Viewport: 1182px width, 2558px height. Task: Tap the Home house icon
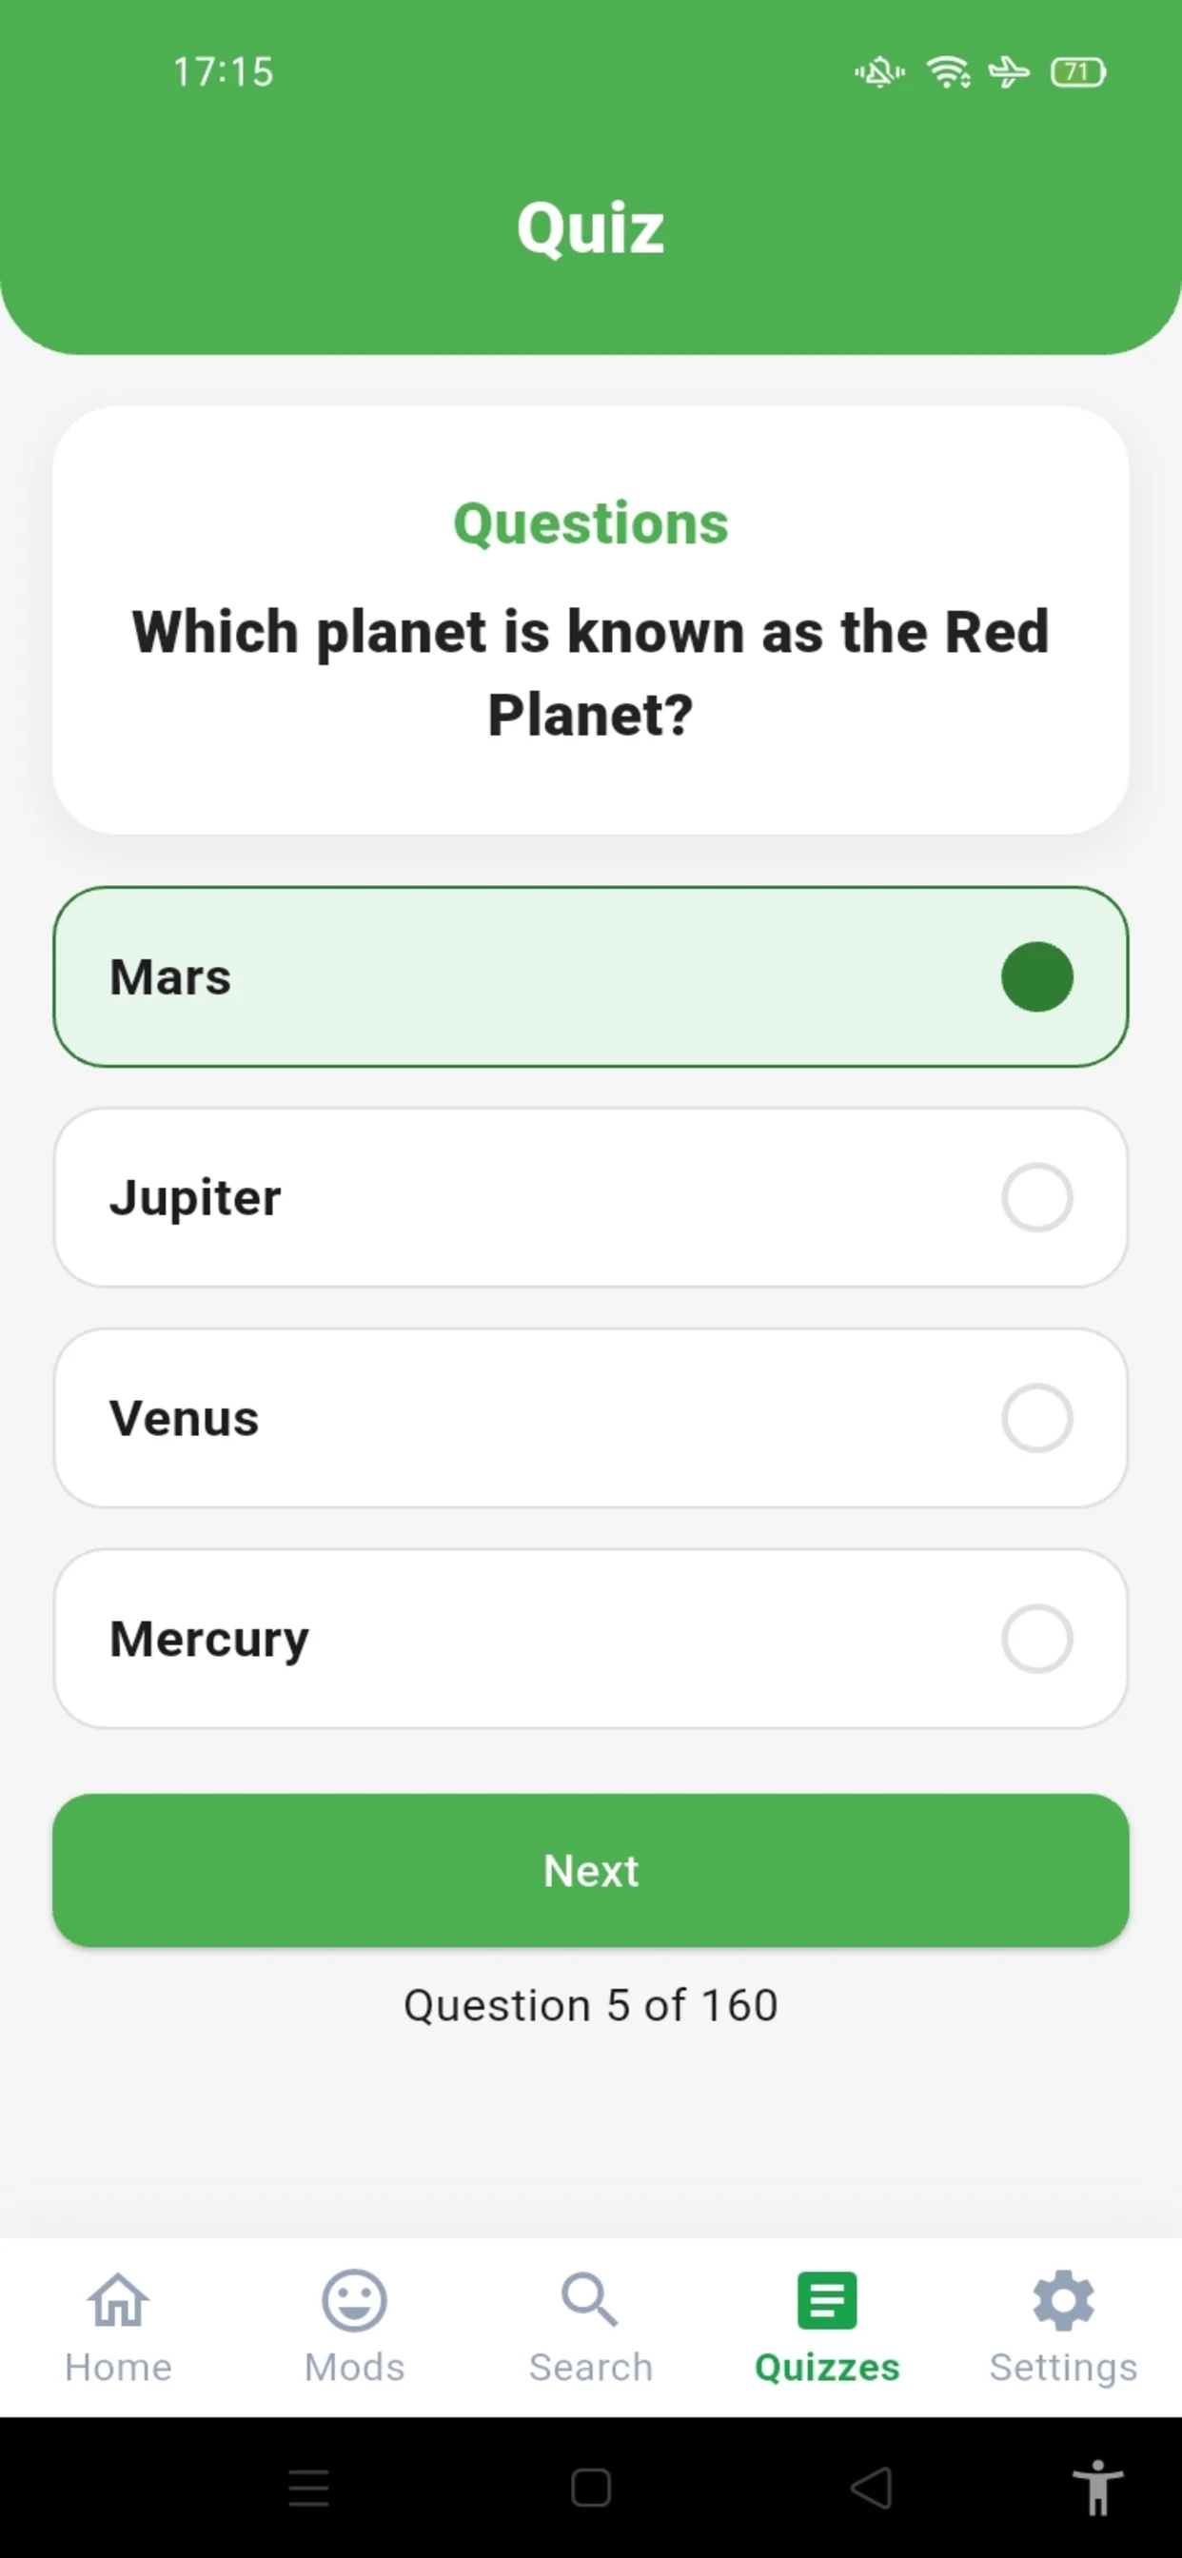point(118,2300)
